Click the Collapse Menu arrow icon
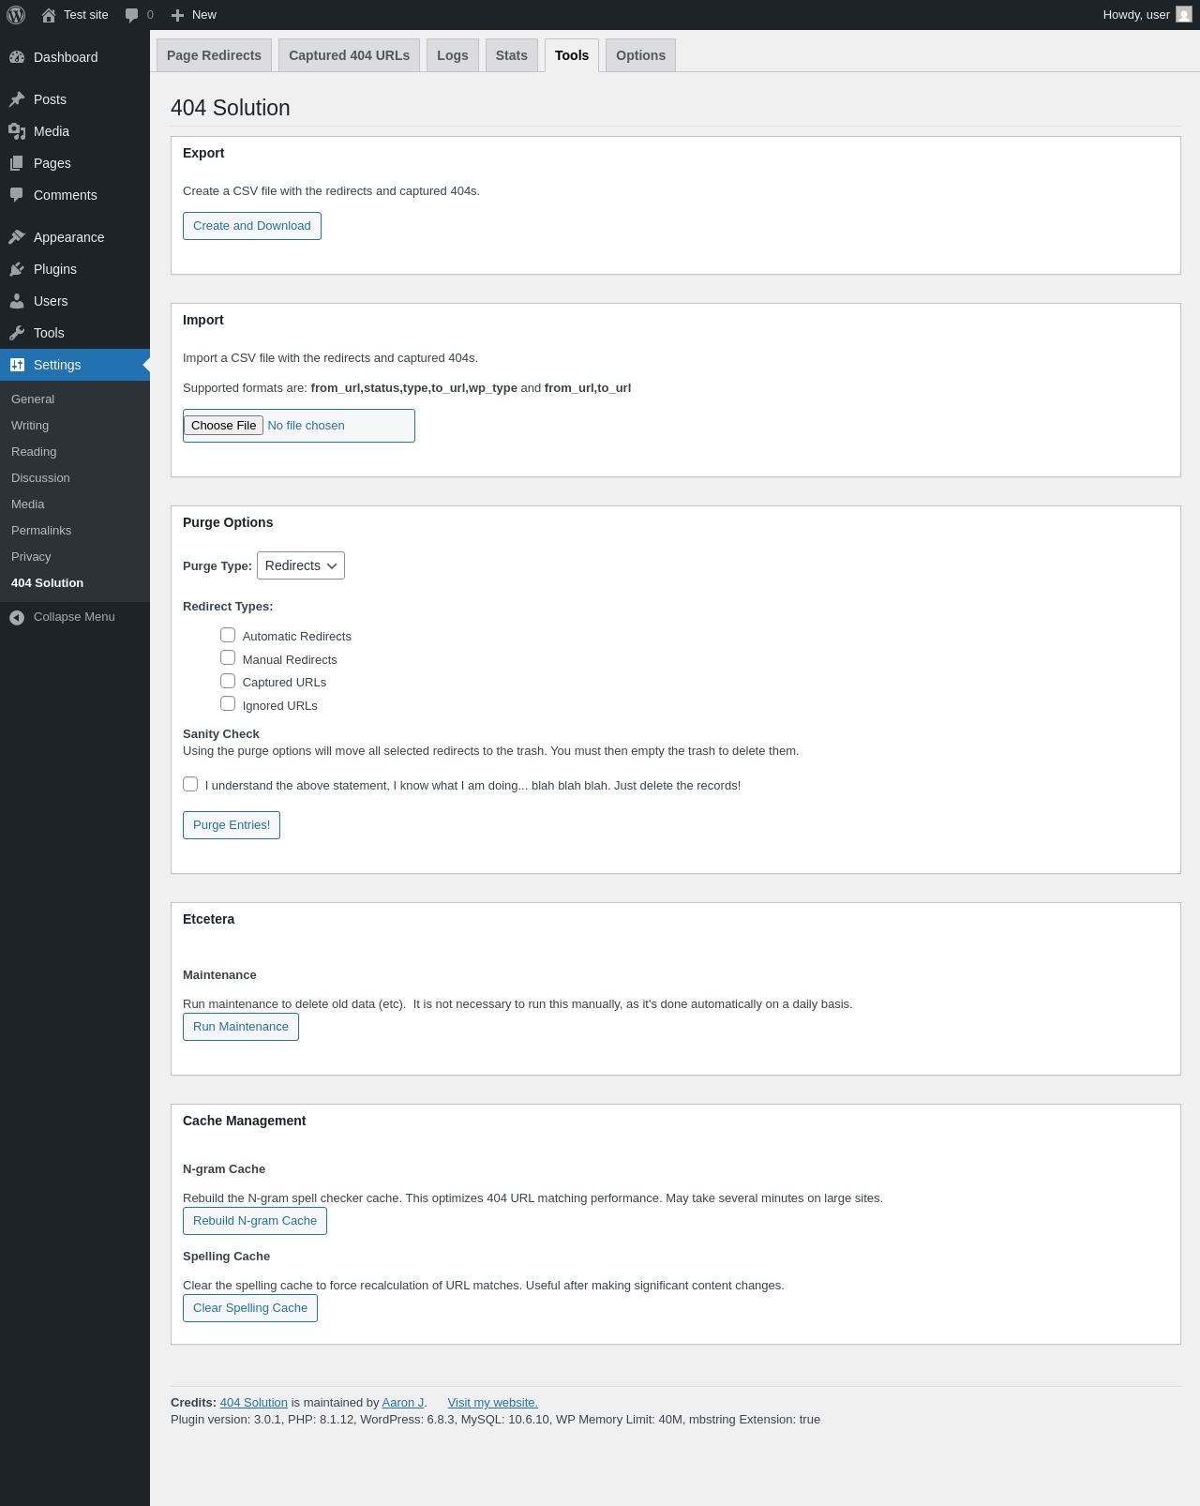This screenshot has height=1506, width=1200. click(17, 617)
